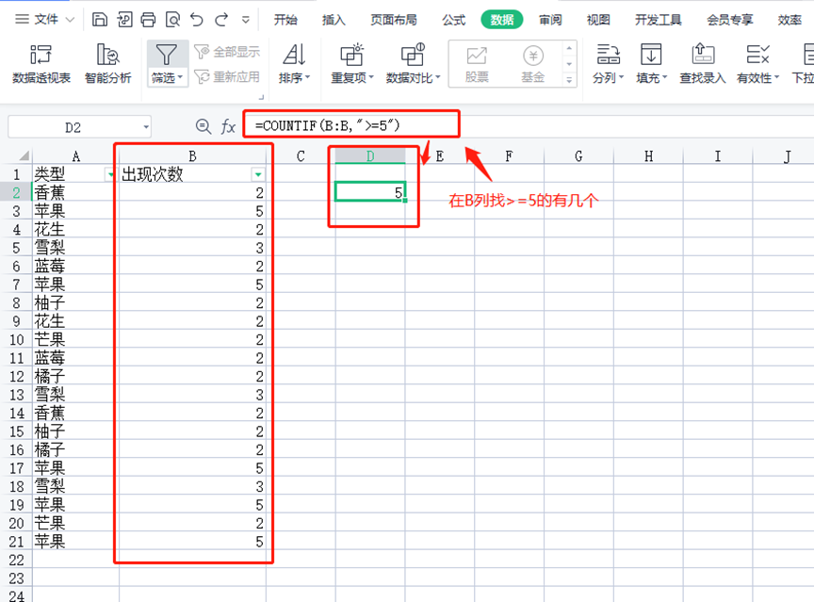Click the 分列 text-to-columns icon

coord(608,54)
